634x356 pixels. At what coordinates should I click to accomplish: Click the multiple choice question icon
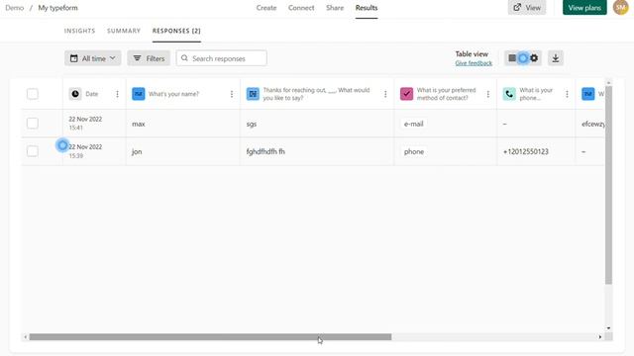point(406,94)
